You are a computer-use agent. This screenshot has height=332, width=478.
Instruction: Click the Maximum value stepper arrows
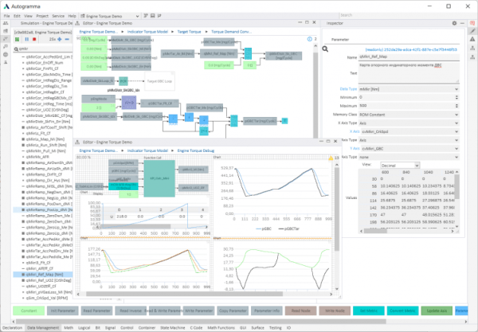coord(456,106)
